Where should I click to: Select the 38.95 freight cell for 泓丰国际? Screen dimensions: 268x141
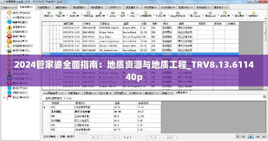126,112
